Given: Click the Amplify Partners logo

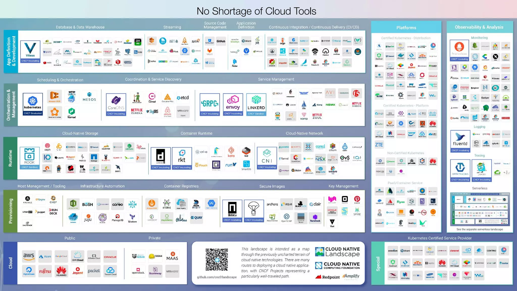Looking at the screenshot, I should 351,277.
